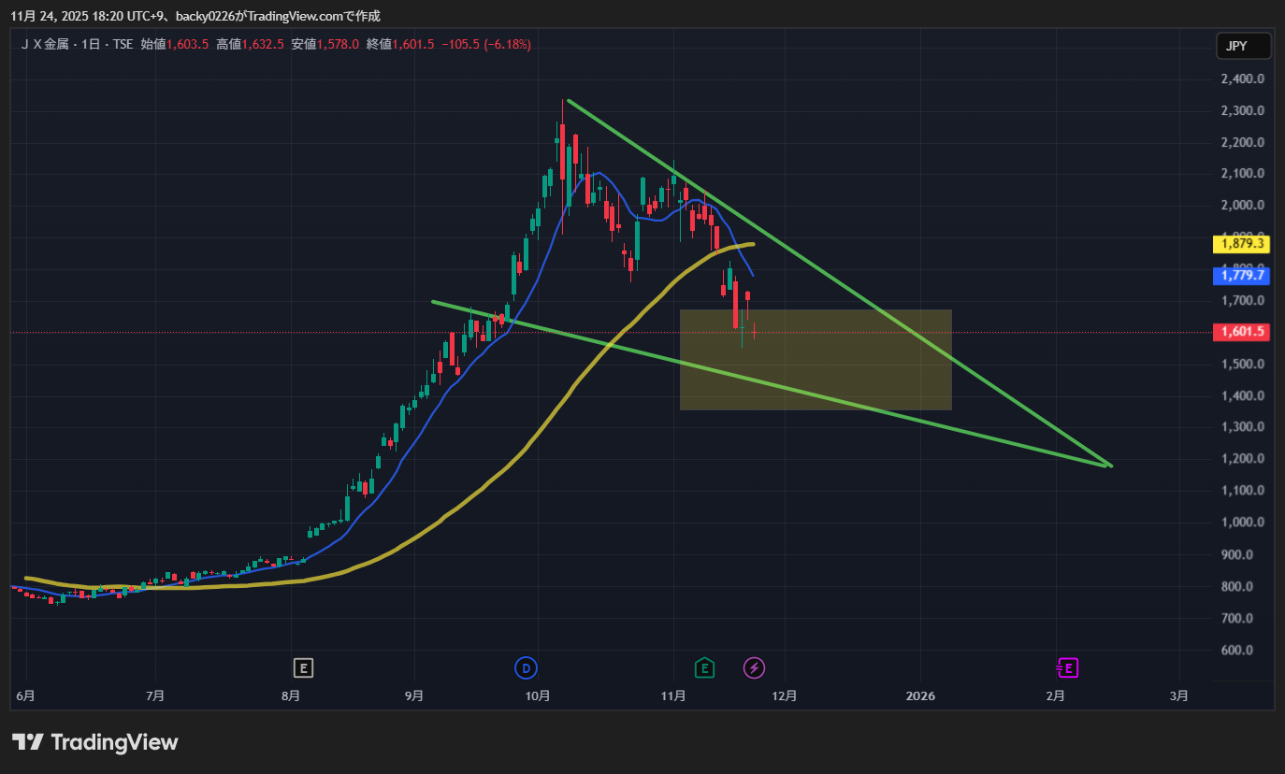
Task: Click the purple lightning bolt event icon
Action: click(x=755, y=667)
